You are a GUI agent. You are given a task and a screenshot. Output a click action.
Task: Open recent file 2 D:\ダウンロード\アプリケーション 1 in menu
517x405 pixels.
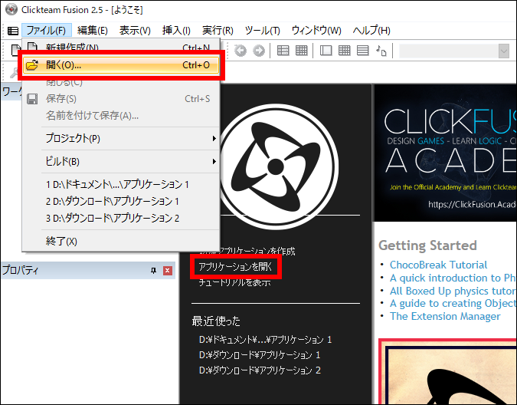click(121, 201)
